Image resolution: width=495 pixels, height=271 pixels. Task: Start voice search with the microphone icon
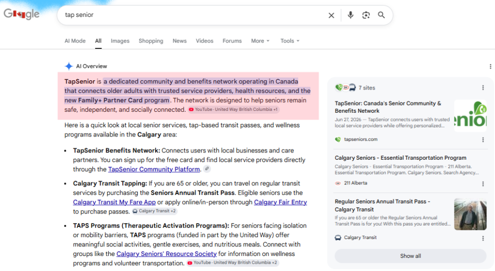click(x=350, y=15)
